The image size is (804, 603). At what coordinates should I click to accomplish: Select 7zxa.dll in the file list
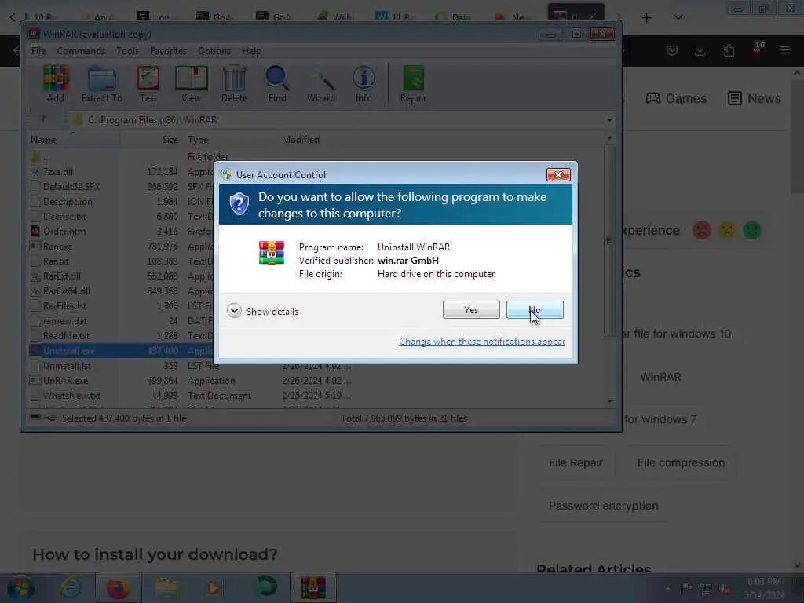[58, 172]
